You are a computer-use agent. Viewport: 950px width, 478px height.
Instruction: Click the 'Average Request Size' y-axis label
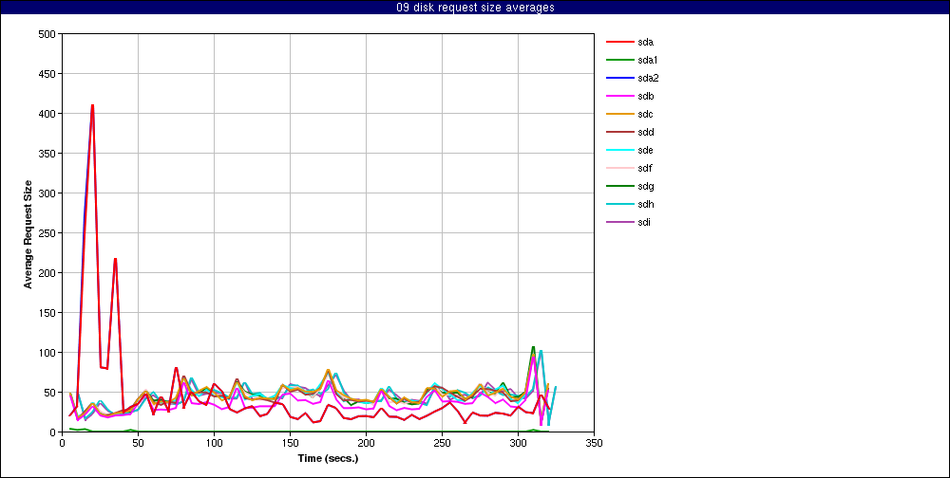pyautogui.click(x=28, y=233)
